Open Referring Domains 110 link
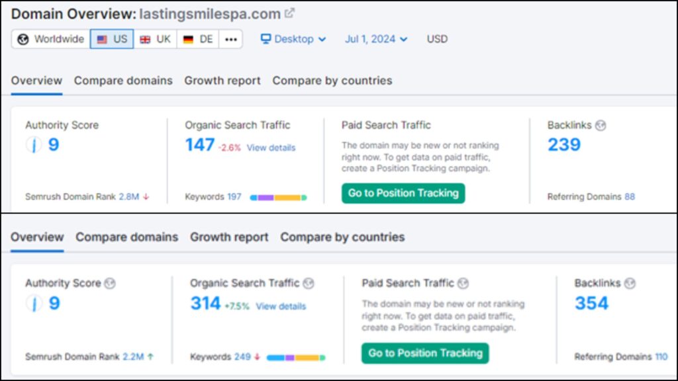 click(x=661, y=357)
